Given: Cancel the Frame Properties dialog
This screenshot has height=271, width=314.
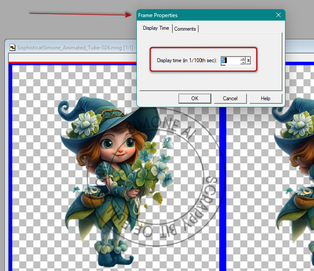Looking at the screenshot, I should point(230,99).
